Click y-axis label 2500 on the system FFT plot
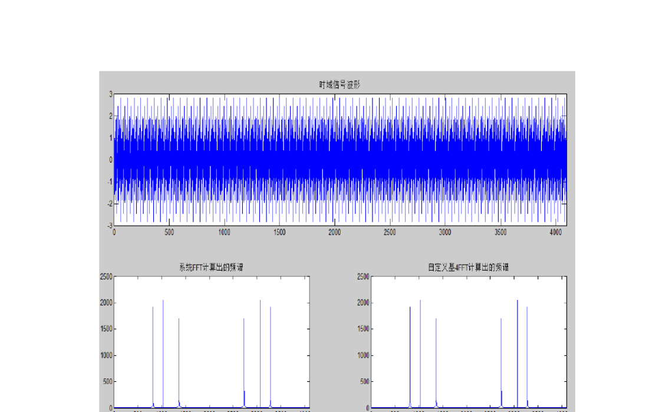Viewport: 656px width, 412px height. point(106,277)
